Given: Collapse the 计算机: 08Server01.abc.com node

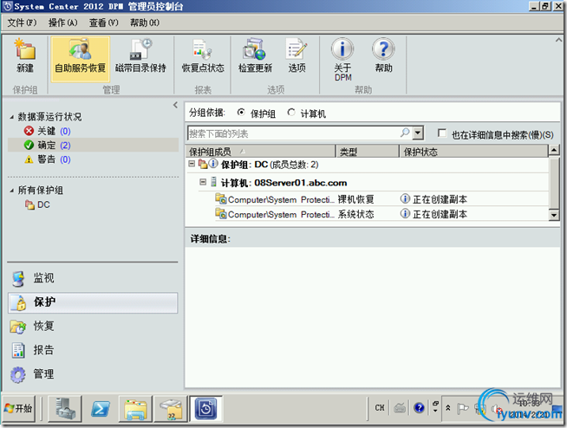Looking at the screenshot, I should pyautogui.click(x=203, y=182).
